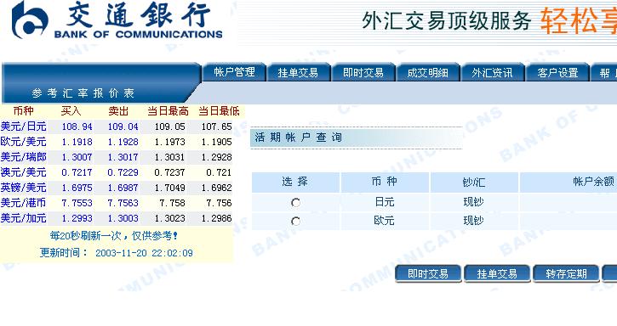This screenshot has height=326, width=617.
Task: Click the buy rate 1.2993
Action: (x=77, y=218)
